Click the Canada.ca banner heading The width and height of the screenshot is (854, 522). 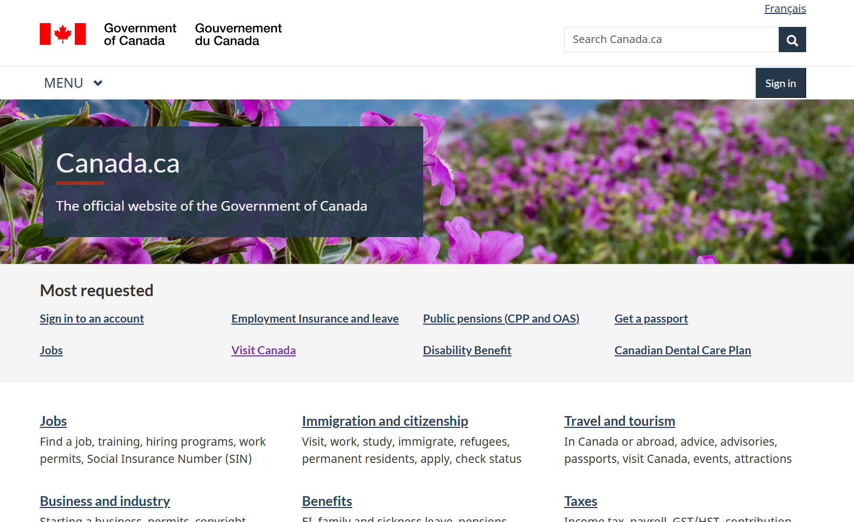[118, 163]
